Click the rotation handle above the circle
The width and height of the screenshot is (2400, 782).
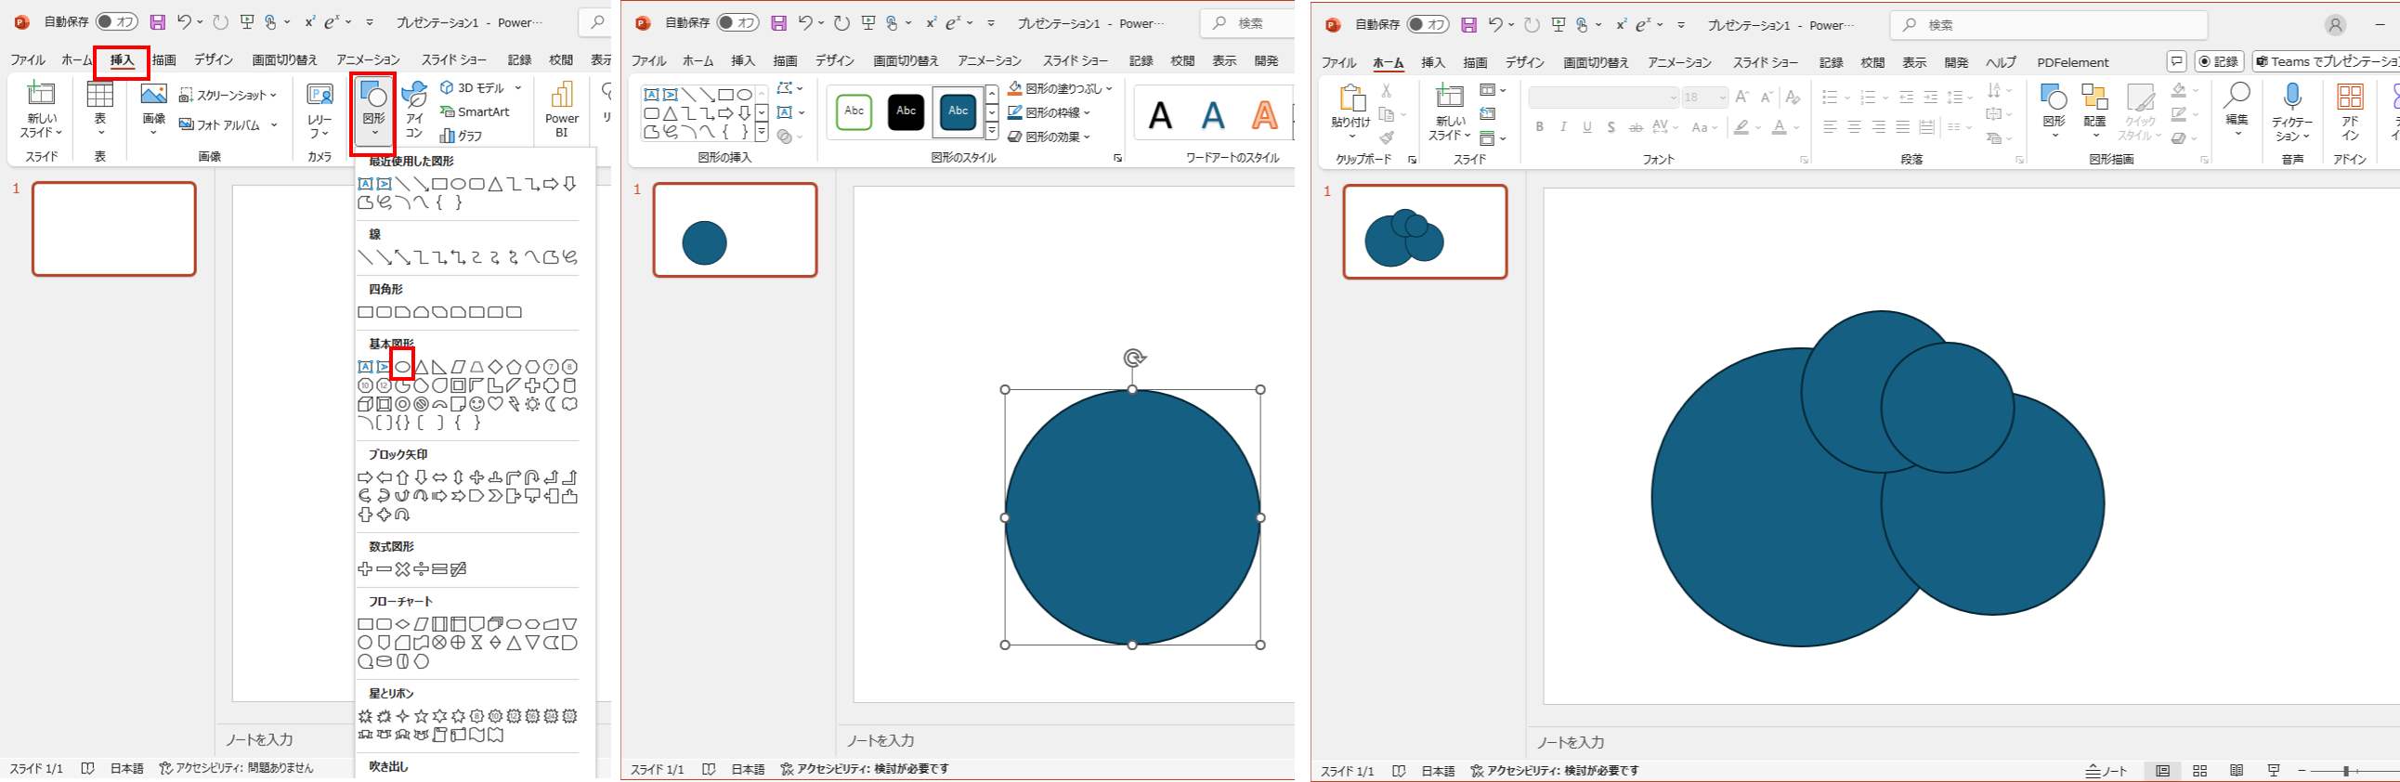tap(1133, 358)
